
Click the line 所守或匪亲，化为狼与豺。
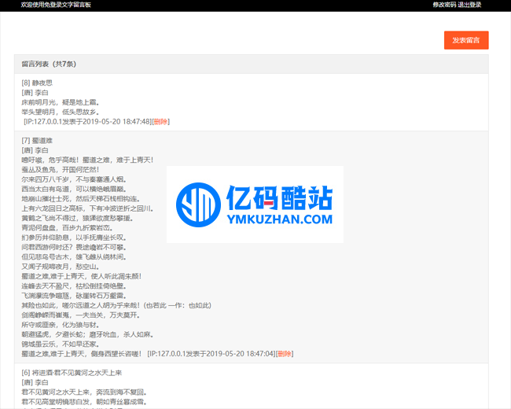61,325
